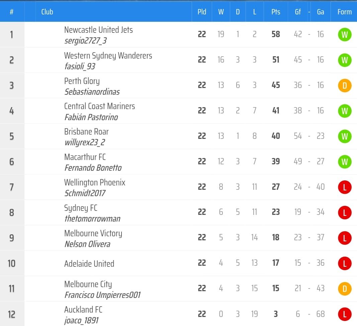The width and height of the screenshot is (357, 326).
Task: Click the Gf column header
Action: (x=298, y=12)
